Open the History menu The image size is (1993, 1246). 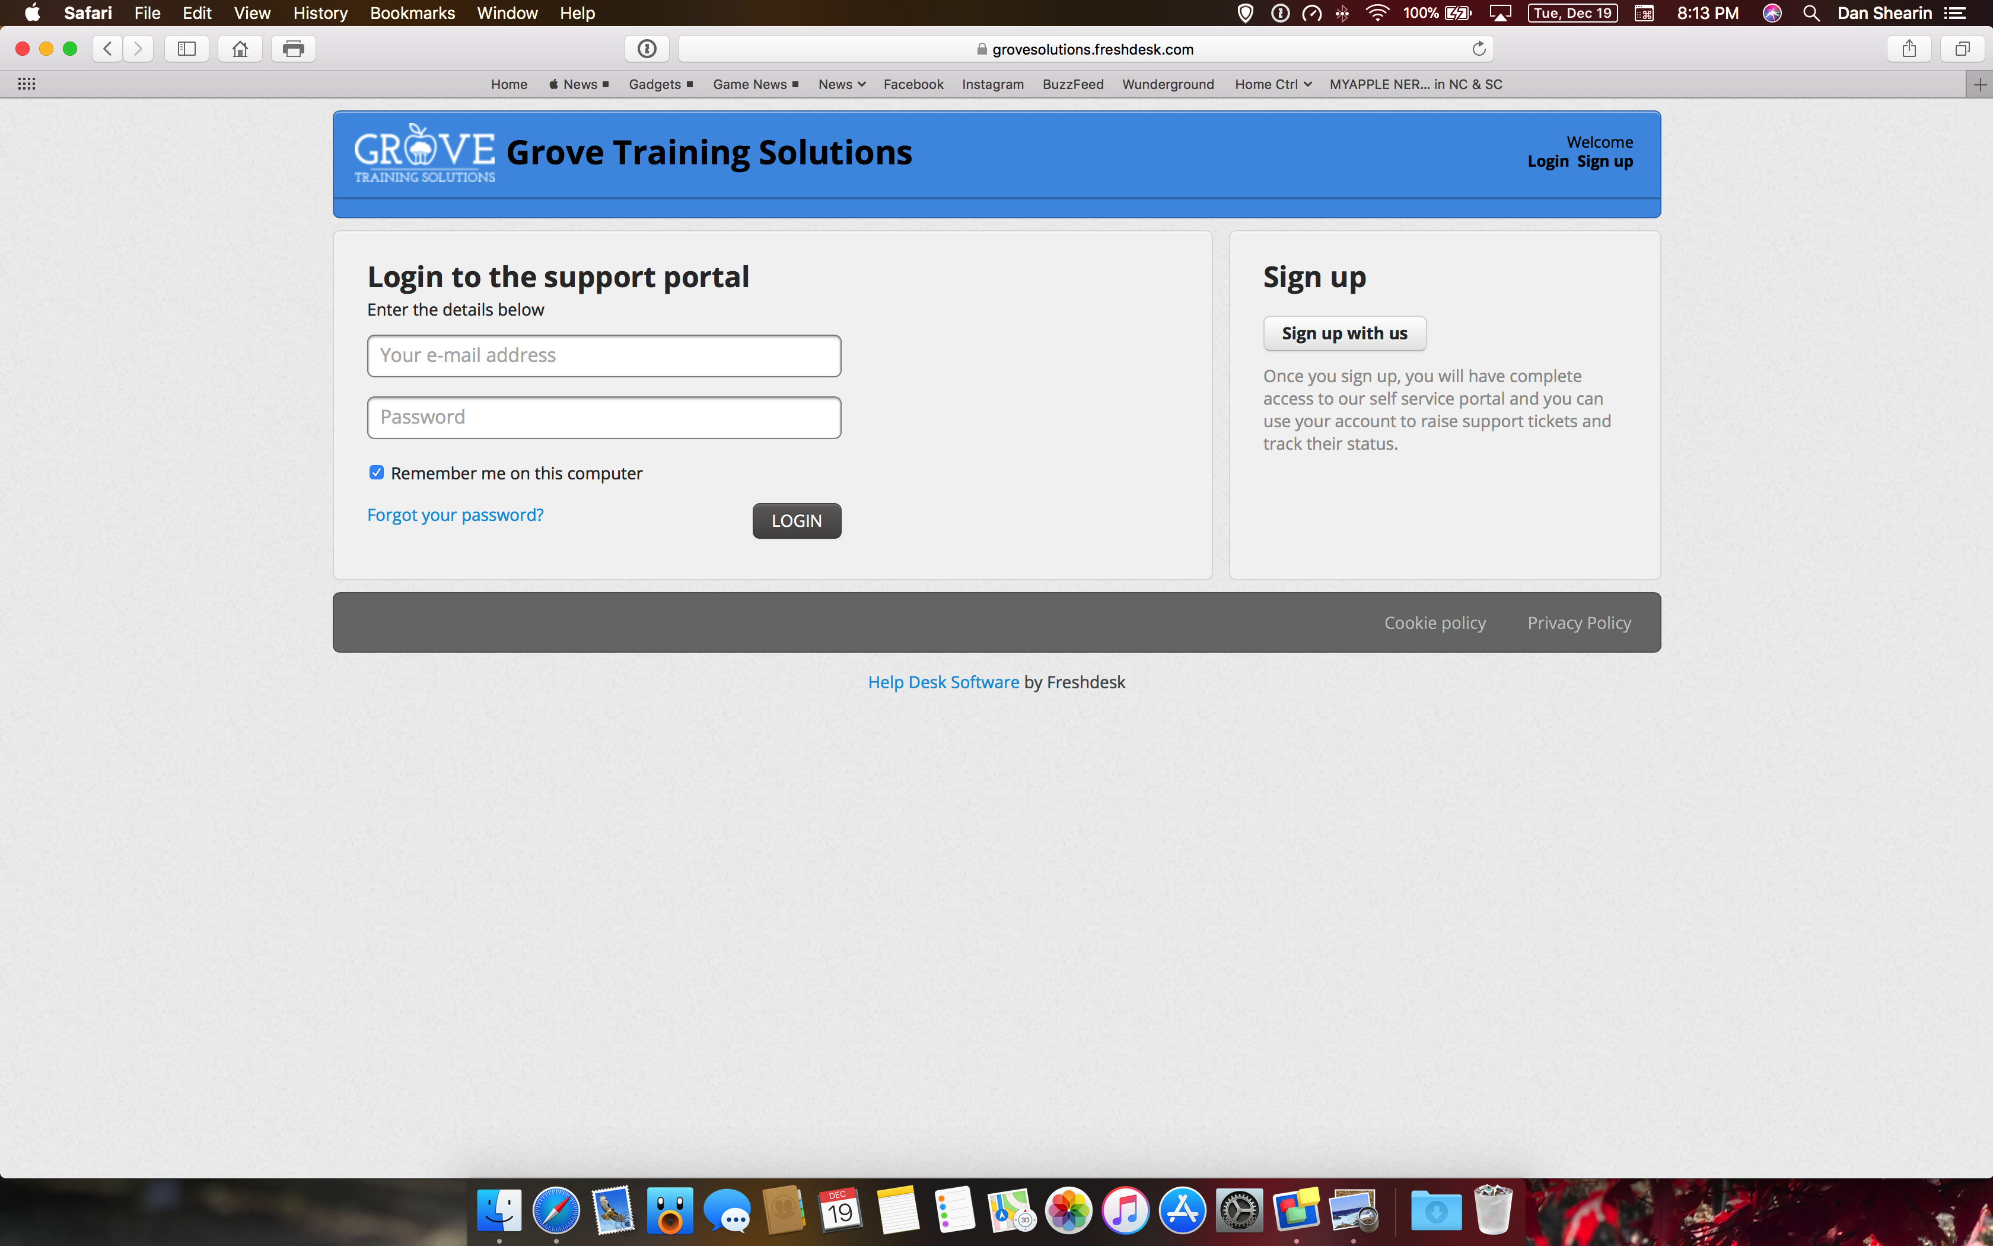(320, 13)
